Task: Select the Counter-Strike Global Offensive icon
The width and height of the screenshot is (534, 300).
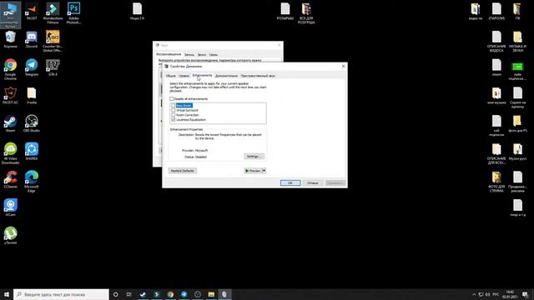Action: pyautogui.click(x=53, y=41)
